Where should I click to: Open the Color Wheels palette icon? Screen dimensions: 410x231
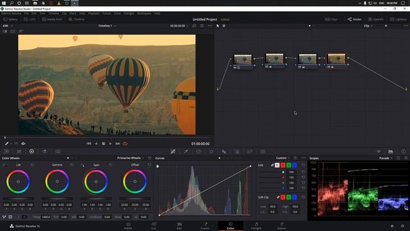tap(31, 151)
